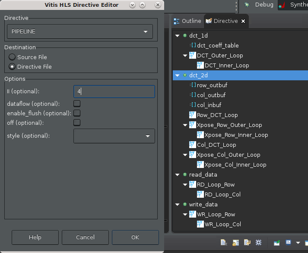Screen dimensions: 308x253
Task: Click the Clear Console icon
Action: coord(224,243)
